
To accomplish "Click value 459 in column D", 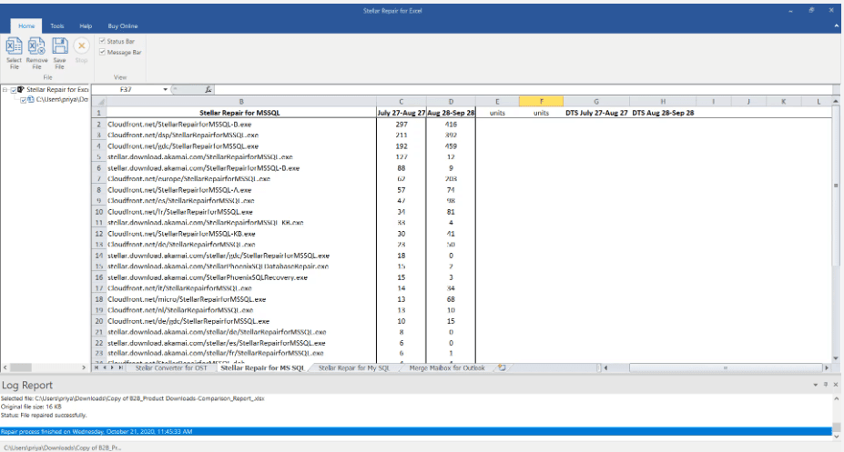I will 451,146.
